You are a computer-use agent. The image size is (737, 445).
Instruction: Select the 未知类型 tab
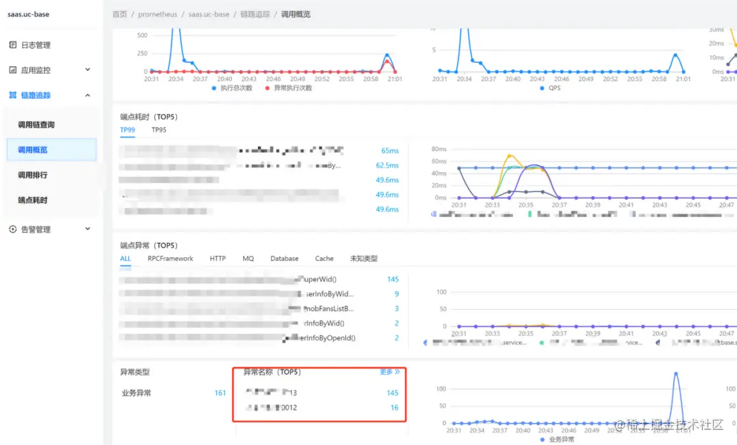[x=364, y=259]
